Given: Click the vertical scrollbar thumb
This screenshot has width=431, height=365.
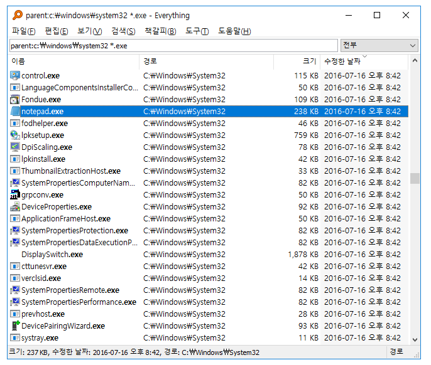Looking at the screenshot, I should tap(415, 178).
